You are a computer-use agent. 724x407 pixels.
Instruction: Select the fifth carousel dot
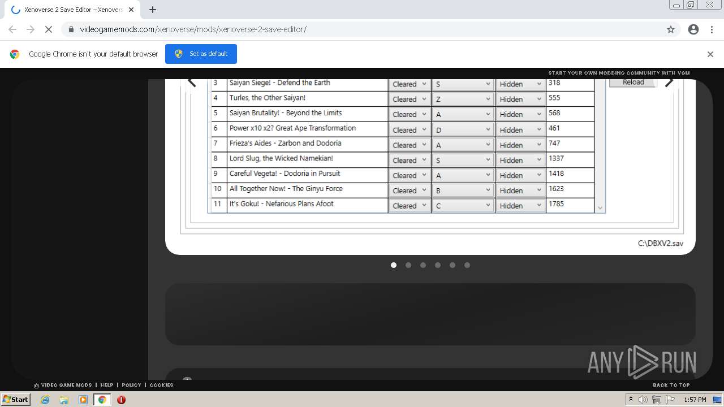tap(453, 265)
